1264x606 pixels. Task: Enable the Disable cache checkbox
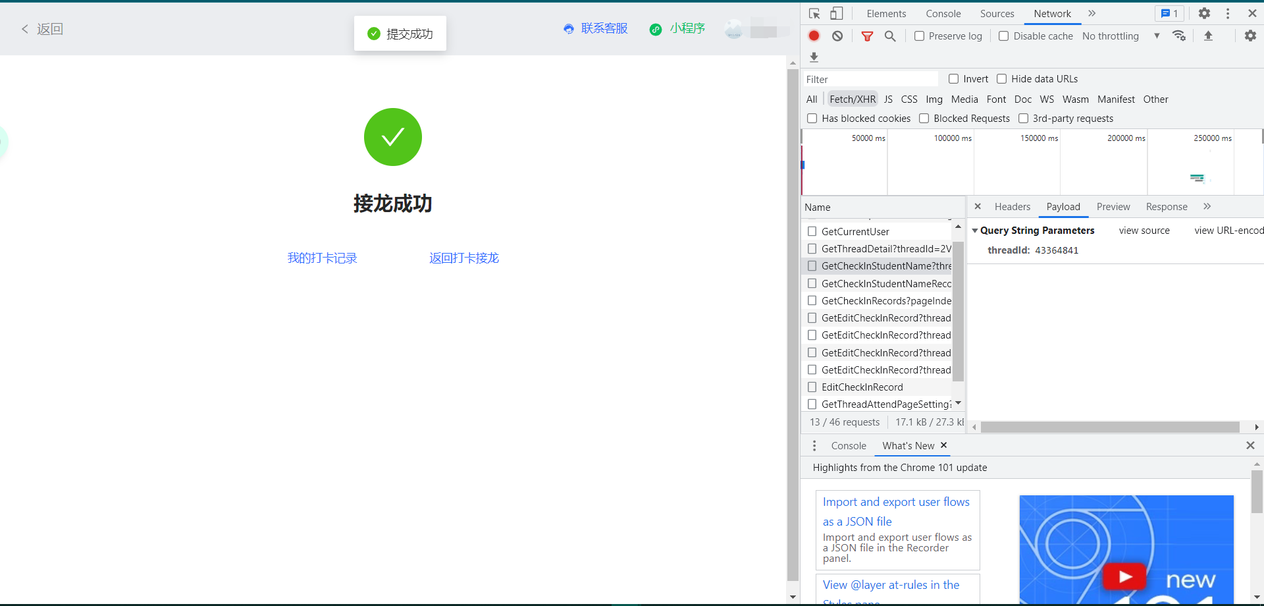[1004, 36]
